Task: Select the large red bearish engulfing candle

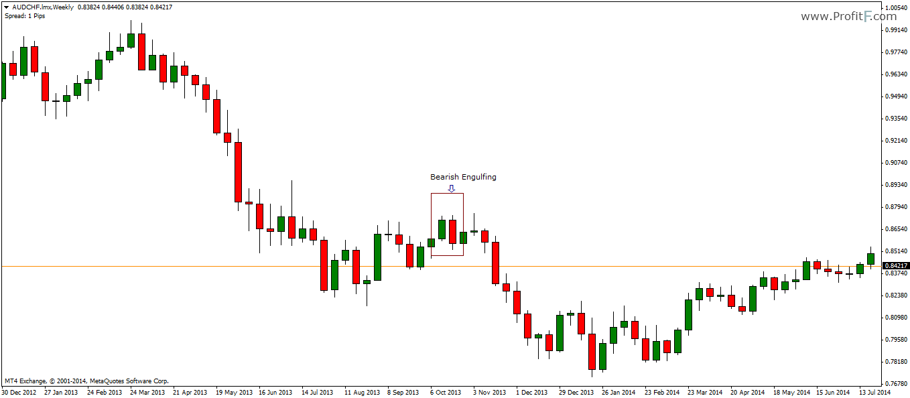Action: click(x=453, y=231)
